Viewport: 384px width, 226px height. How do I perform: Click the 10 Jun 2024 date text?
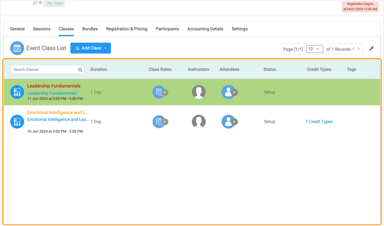click(x=55, y=131)
